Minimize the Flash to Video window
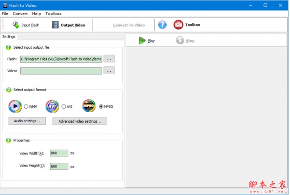This screenshot has height=195, width=290. tap(250, 5)
